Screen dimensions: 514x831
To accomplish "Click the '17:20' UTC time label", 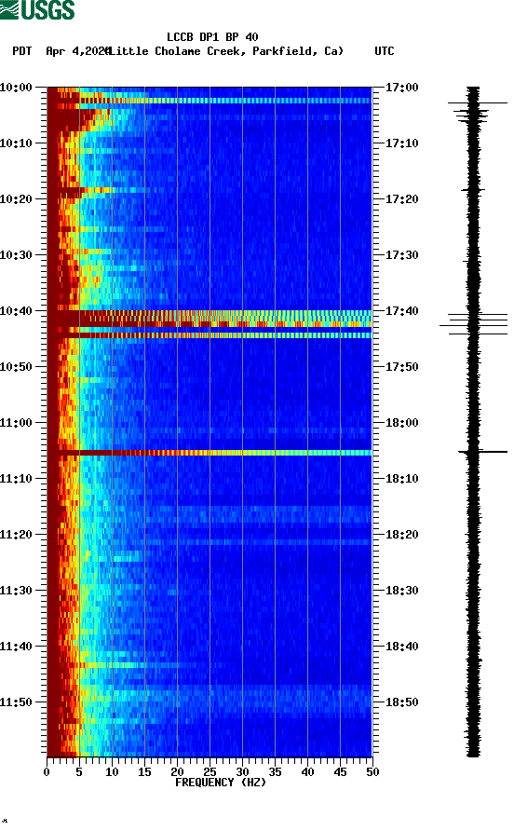I will [401, 198].
